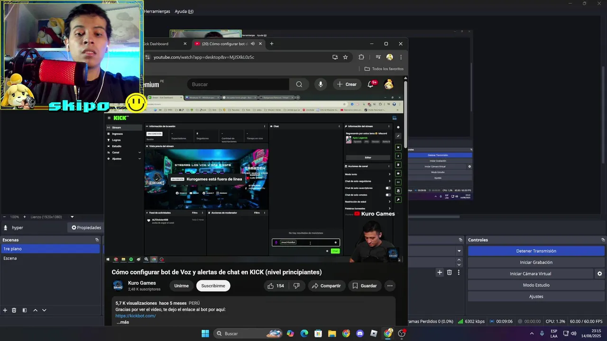Open the preview scaling dropdown arrow
This screenshot has height=341, width=607.
point(73,217)
